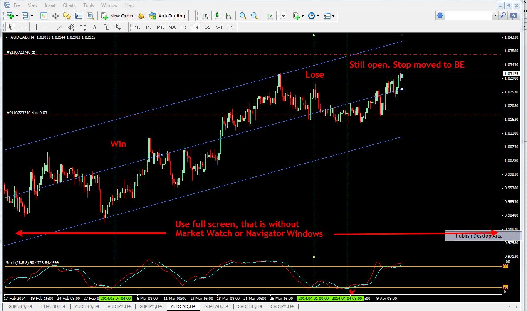Screen dimensions: 527x311
Task: Select the Cursor arrow tool
Action: (11, 27)
